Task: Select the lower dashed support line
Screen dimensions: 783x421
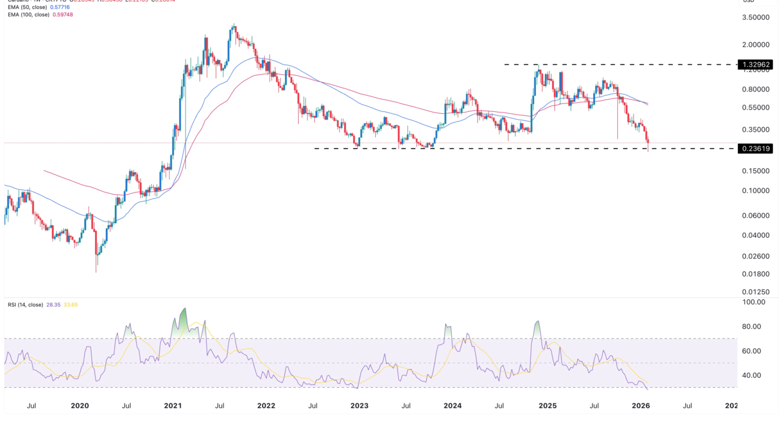Action: point(482,149)
